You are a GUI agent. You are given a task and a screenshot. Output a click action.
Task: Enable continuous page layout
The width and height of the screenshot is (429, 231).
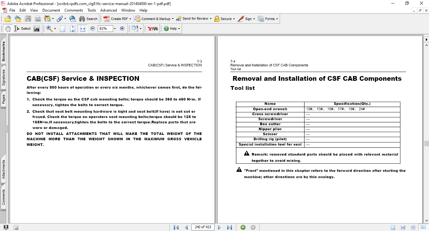pyautogui.click(x=403, y=227)
